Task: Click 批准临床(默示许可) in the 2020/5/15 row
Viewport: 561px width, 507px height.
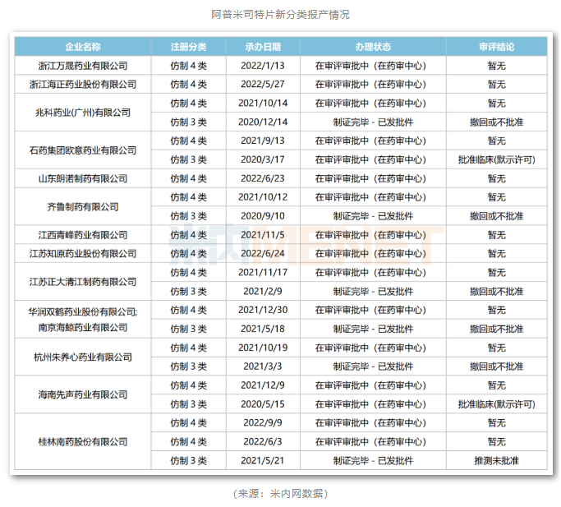Action: pos(497,404)
